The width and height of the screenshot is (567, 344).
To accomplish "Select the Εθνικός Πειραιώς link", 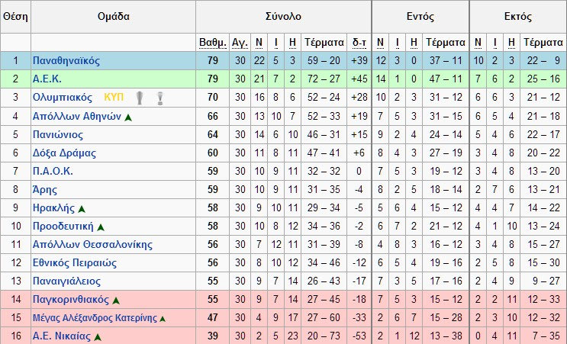I will [75, 262].
